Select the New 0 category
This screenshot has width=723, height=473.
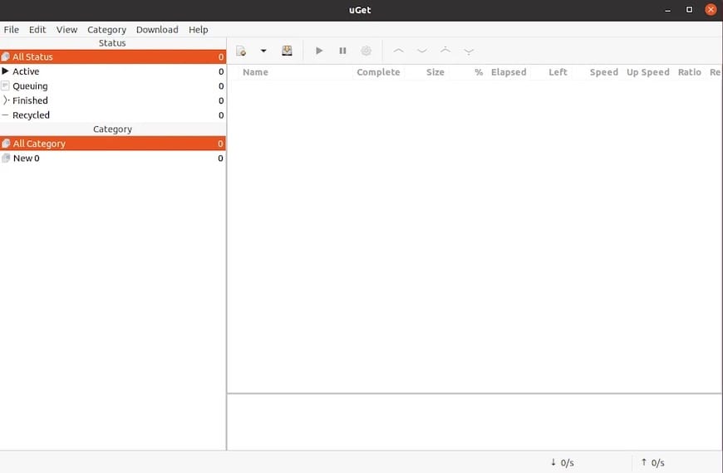(x=113, y=158)
